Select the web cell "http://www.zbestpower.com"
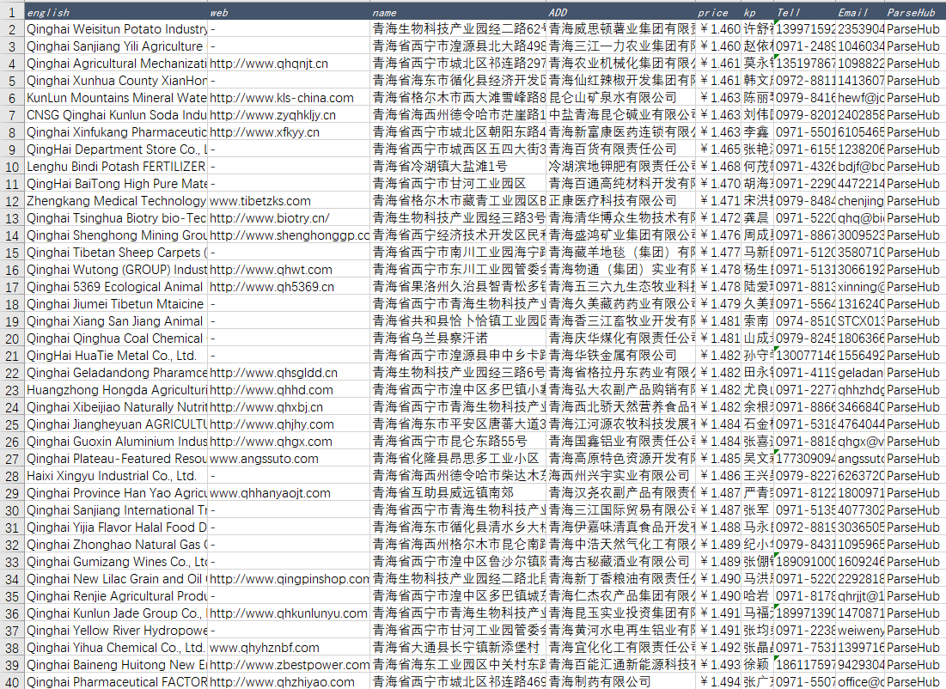Screen dimensions: 946x689 (289, 665)
